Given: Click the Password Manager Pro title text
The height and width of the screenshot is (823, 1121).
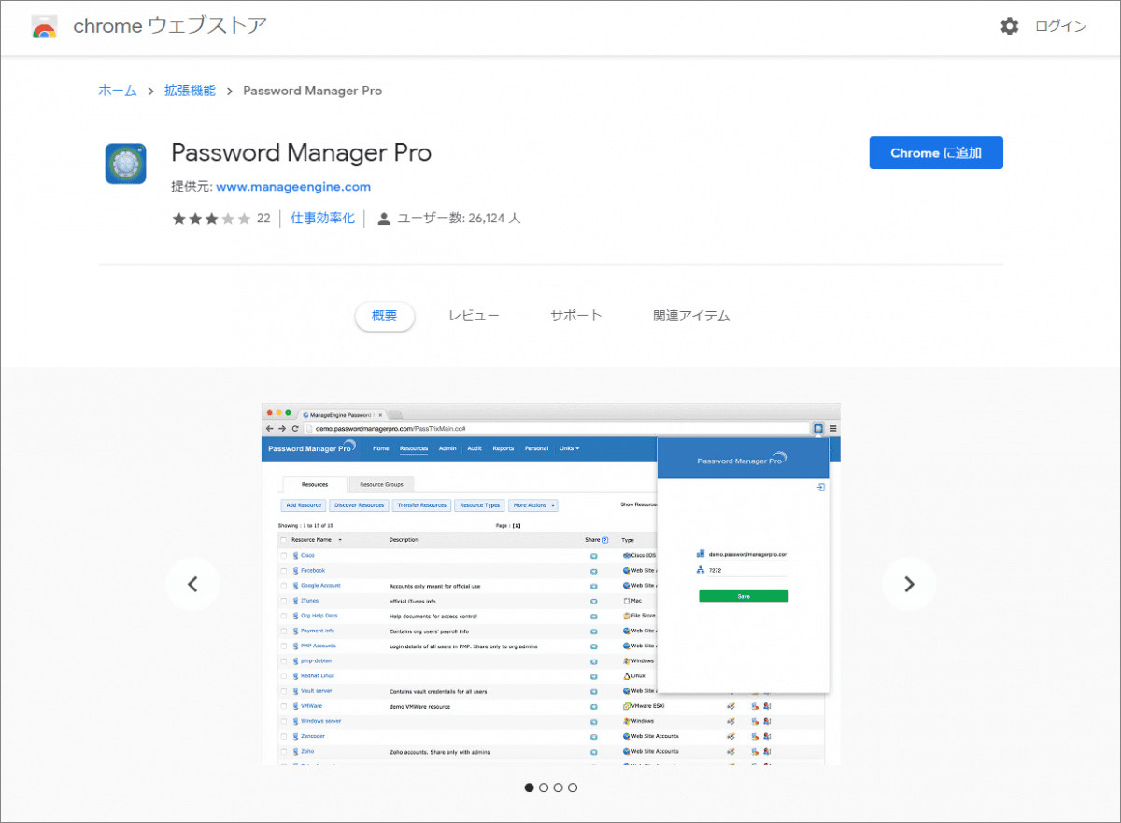Looking at the screenshot, I should [x=302, y=152].
